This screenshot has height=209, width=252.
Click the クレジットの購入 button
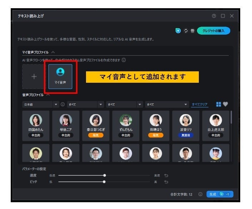coord(213,31)
